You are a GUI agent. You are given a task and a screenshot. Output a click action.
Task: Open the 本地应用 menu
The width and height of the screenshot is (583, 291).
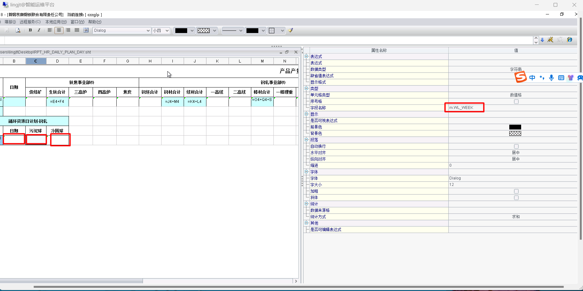pos(56,22)
